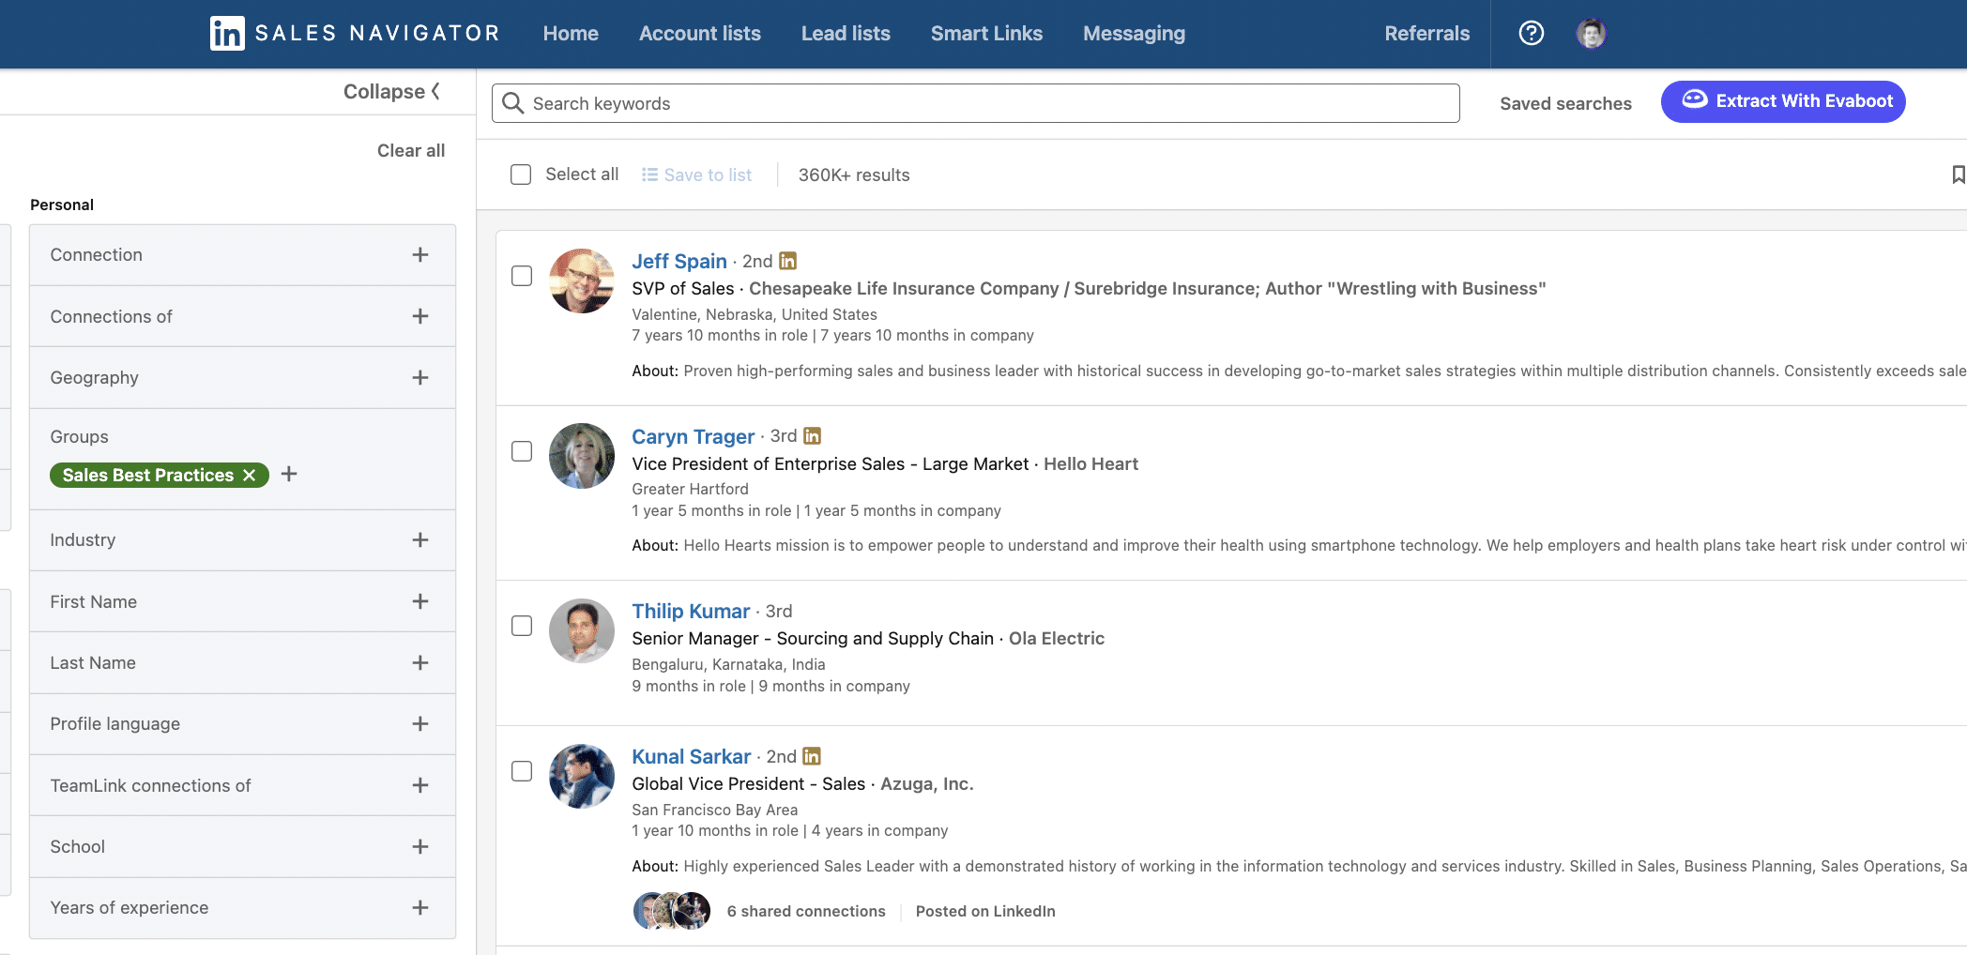
Task: Select the checkbox for Jeff Spain
Action: 522,276
